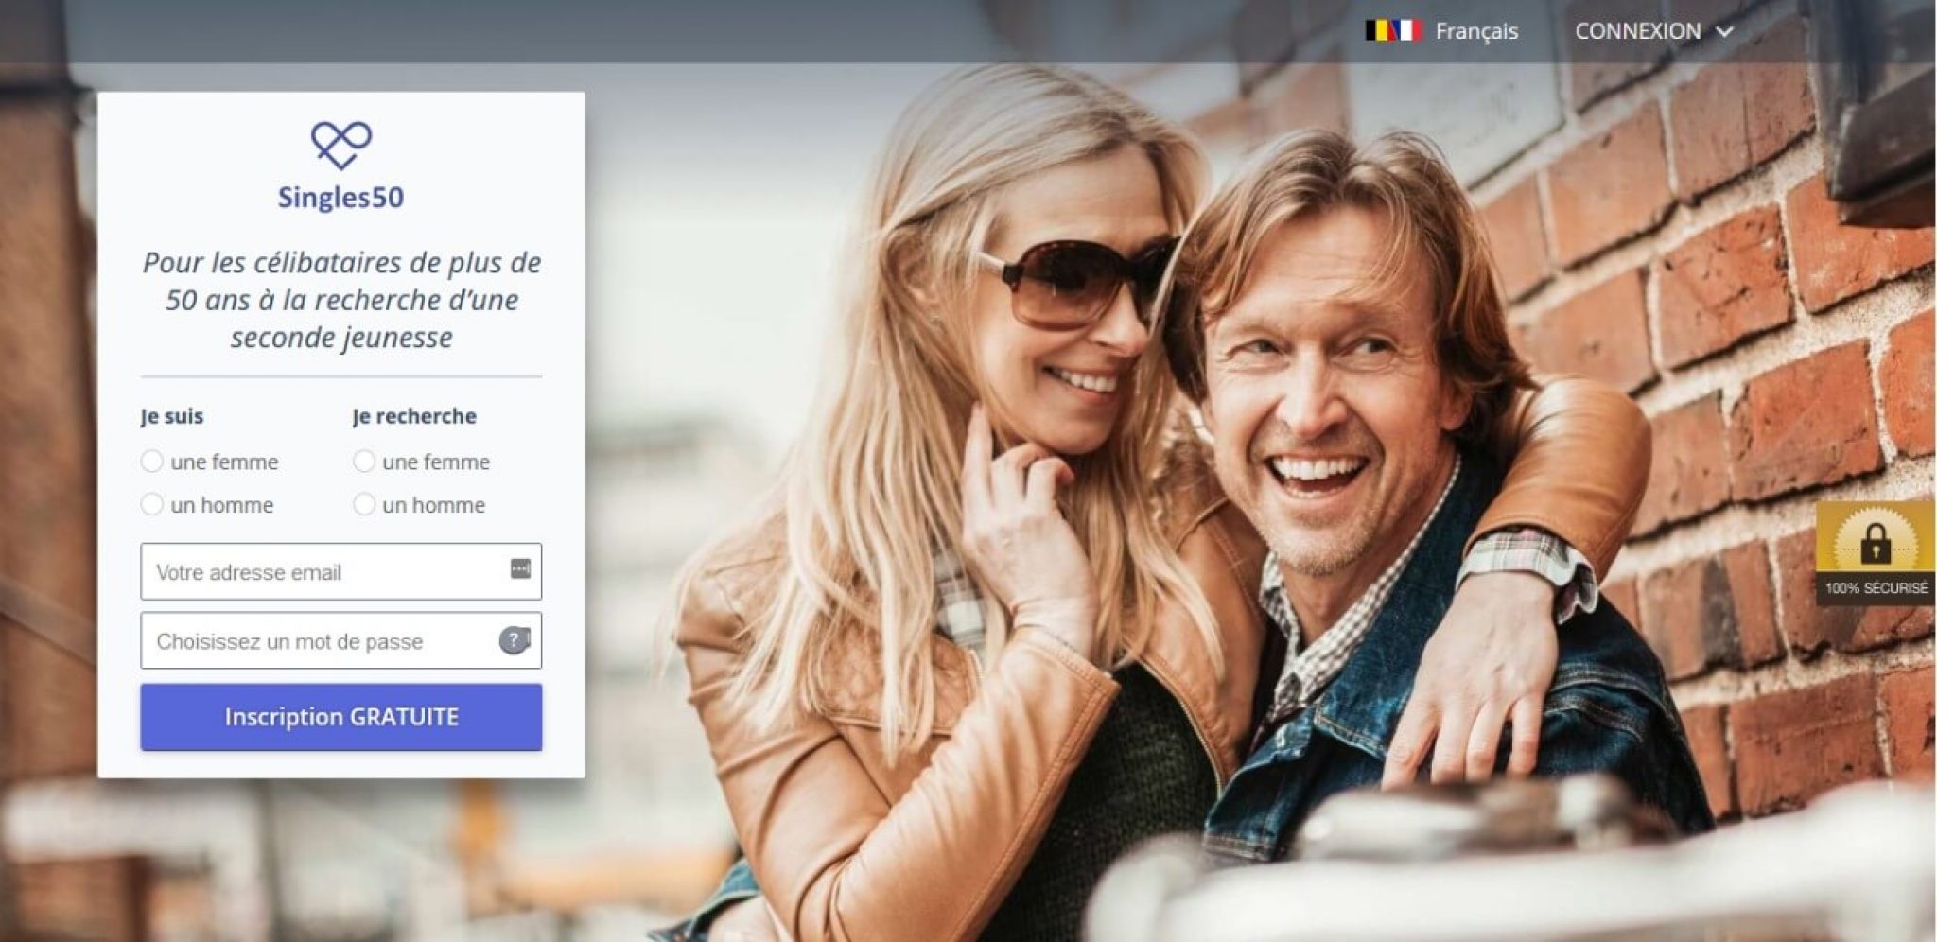Click the gold padlock security badge
Screen dimensions: 1937x942
pos(1875,542)
